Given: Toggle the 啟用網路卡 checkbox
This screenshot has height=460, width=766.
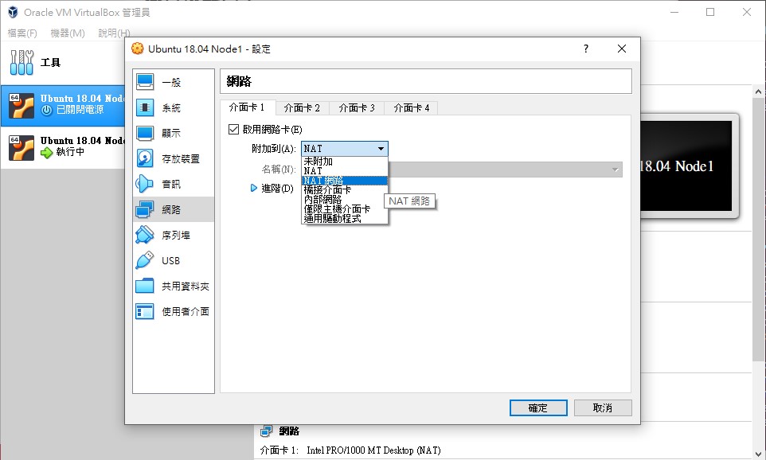Looking at the screenshot, I should click(x=234, y=130).
